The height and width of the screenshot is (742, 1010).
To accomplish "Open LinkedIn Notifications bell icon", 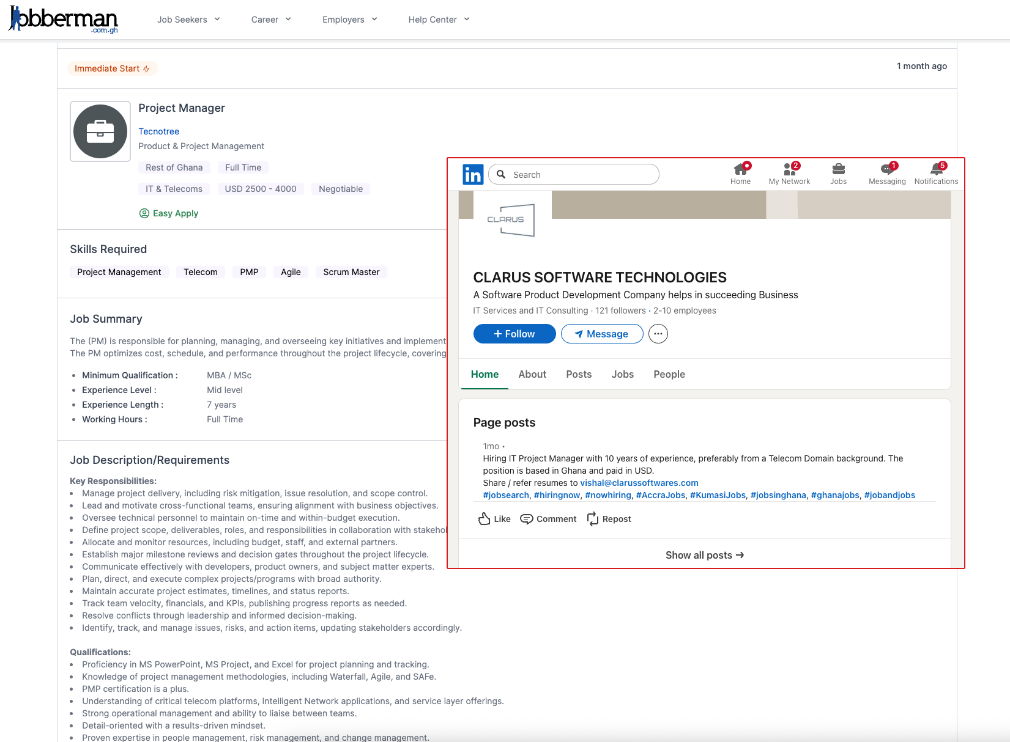I will tap(936, 174).
